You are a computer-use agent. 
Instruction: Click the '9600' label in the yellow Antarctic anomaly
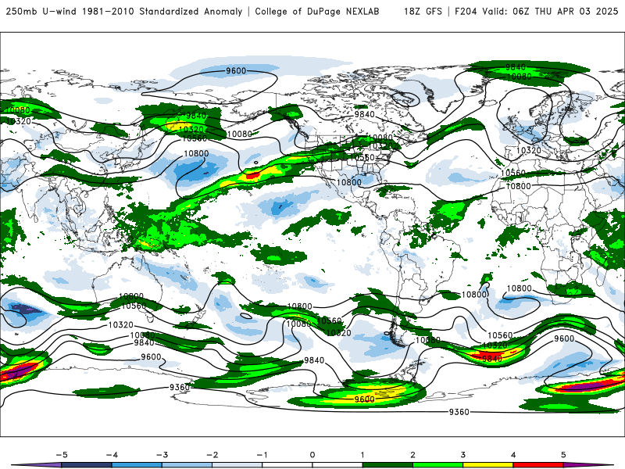click(364, 399)
